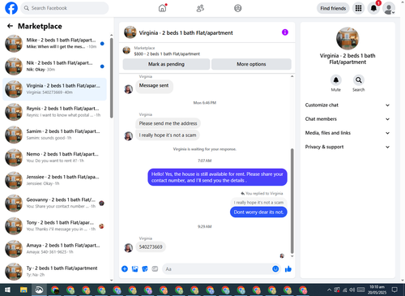Screen dimensions: 405x296
Task: Show hidden system tray icons chevron
Action: coord(329,290)
